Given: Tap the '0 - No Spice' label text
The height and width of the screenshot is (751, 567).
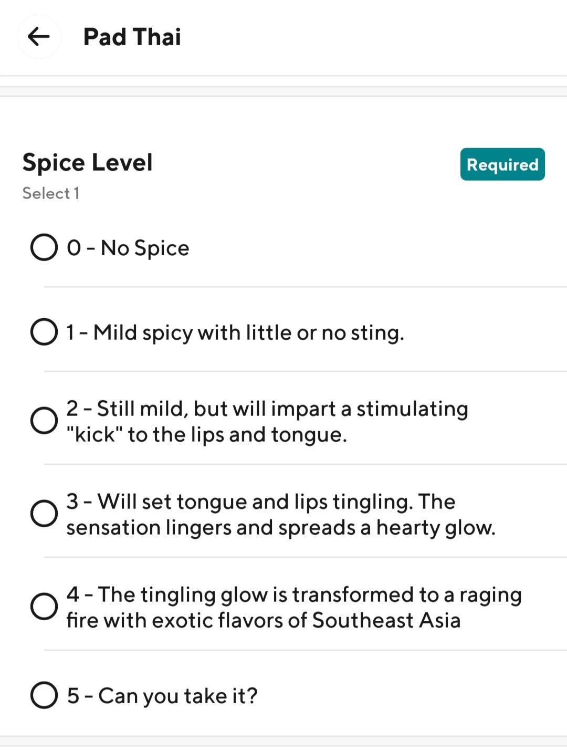Looking at the screenshot, I should click(128, 248).
